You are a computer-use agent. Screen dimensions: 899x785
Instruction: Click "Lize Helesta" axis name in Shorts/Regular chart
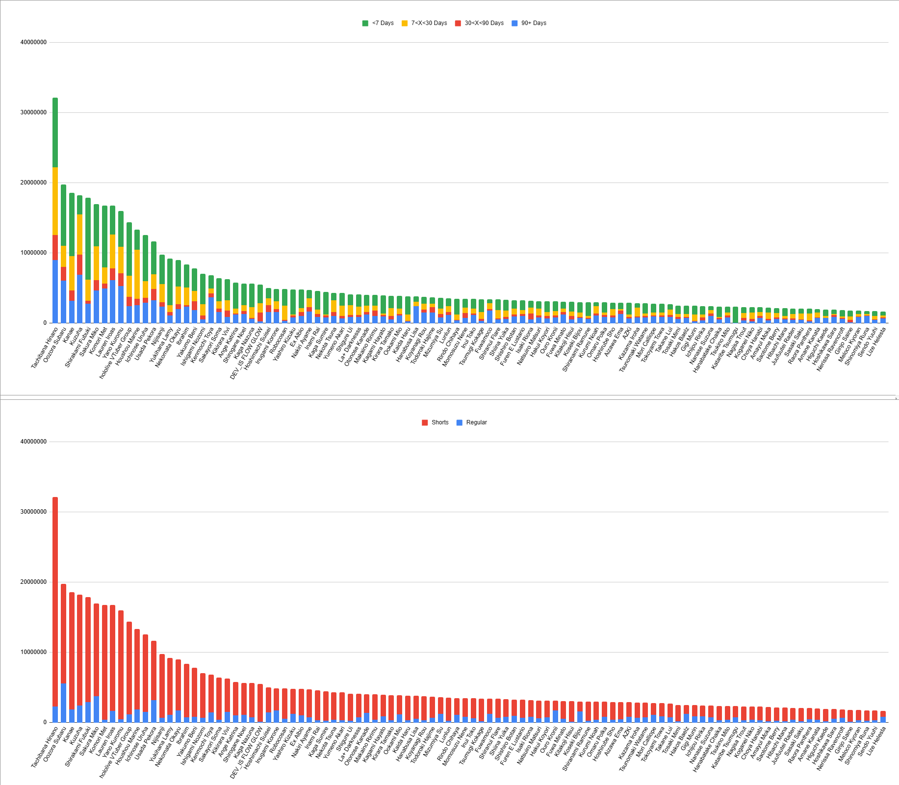coord(876,741)
